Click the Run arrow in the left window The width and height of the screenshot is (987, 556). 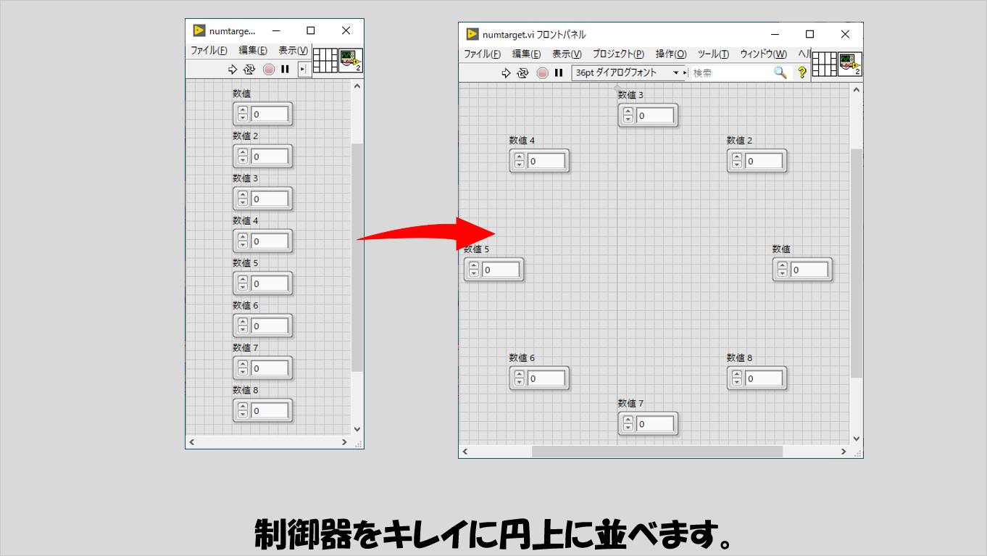point(233,69)
